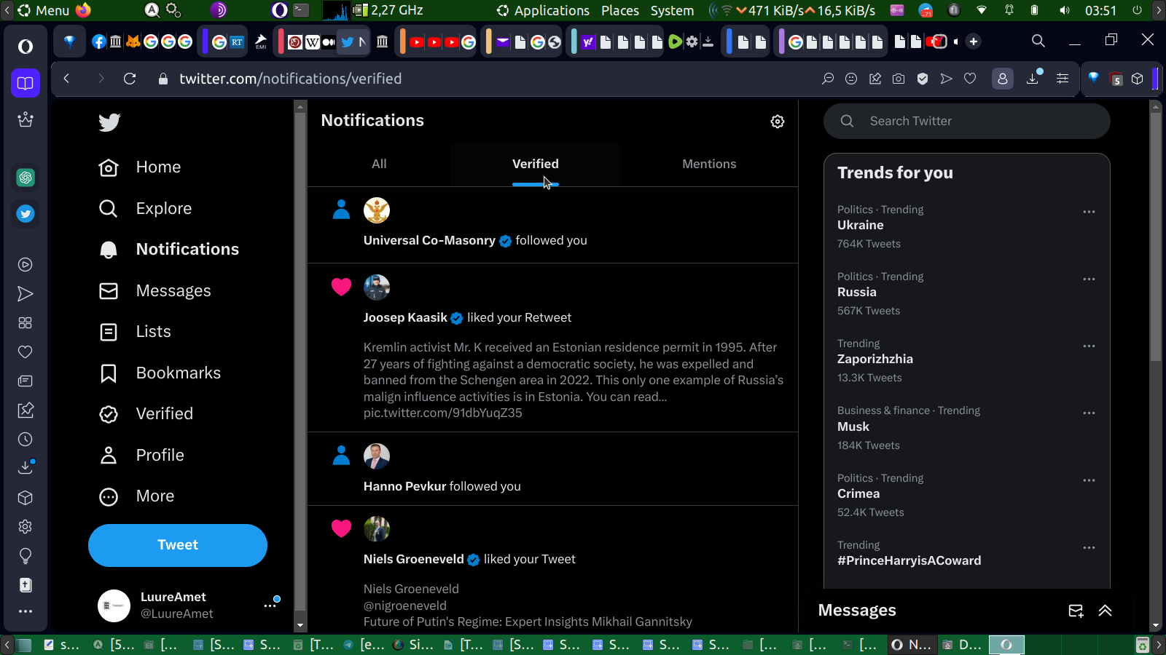Expand the Messages drawer
The width and height of the screenshot is (1166, 655).
click(1105, 611)
